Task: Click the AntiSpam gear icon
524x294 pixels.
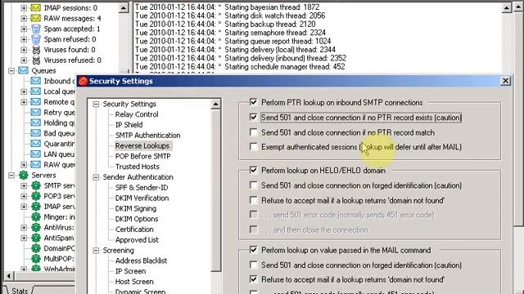Action: 36,238
